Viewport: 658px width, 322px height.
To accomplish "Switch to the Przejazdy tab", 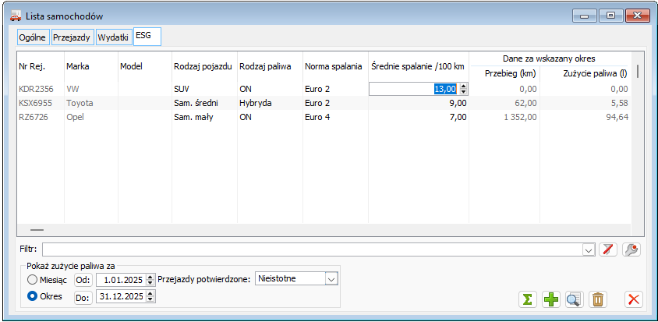I will [x=73, y=37].
